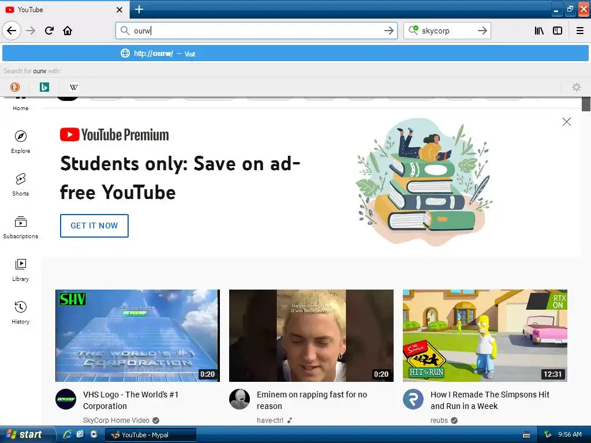The height and width of the screenshot is (443, 591).
Task: Close the YouTube tab
Action: point(119,10)
